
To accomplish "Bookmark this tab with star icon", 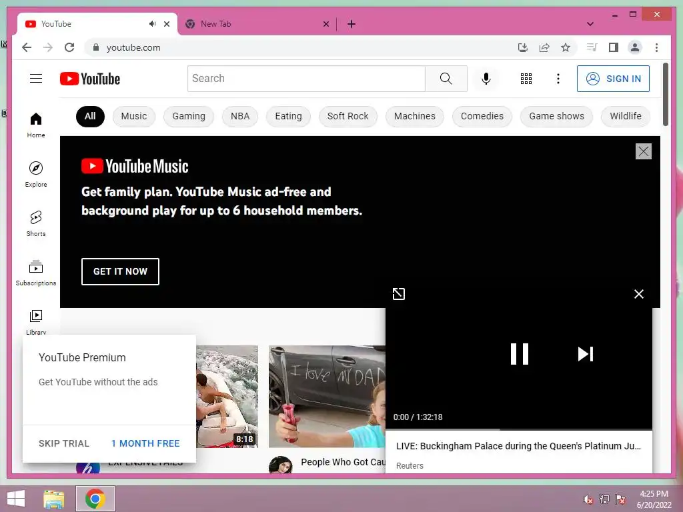I will tap(566, 47).
